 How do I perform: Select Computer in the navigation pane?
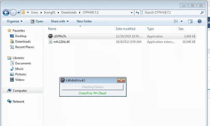[20, 91]
